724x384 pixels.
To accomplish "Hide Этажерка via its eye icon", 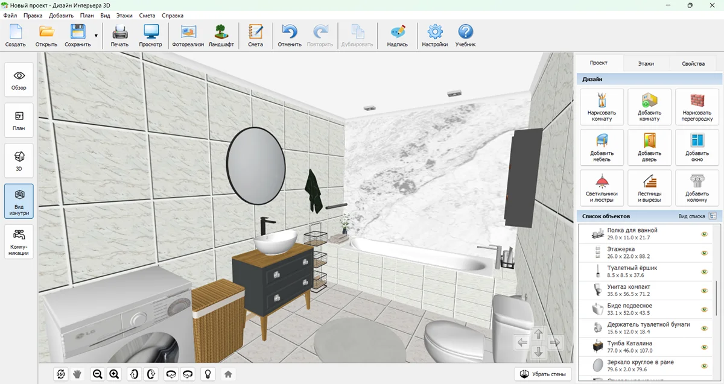I will 703,253.
